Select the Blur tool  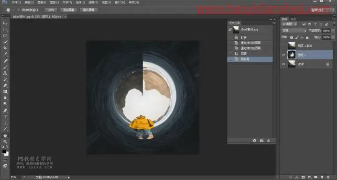(5, 98)
